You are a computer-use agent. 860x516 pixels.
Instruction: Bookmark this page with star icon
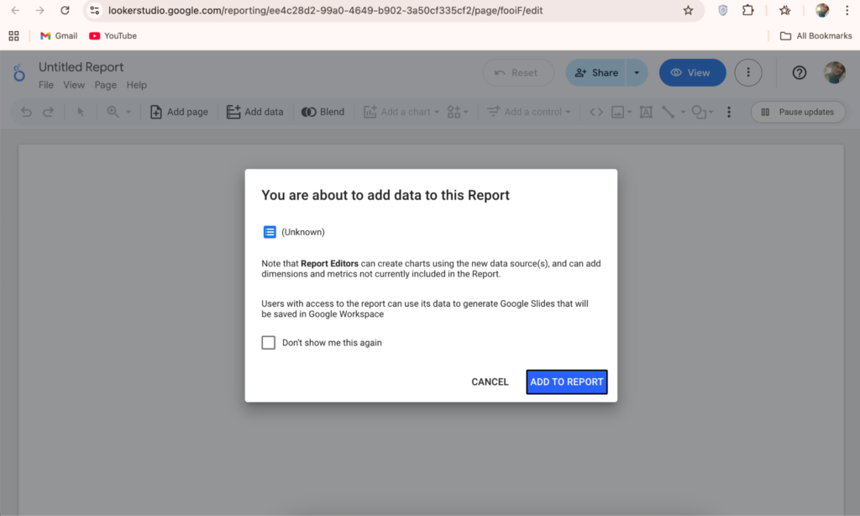point(688,11)
